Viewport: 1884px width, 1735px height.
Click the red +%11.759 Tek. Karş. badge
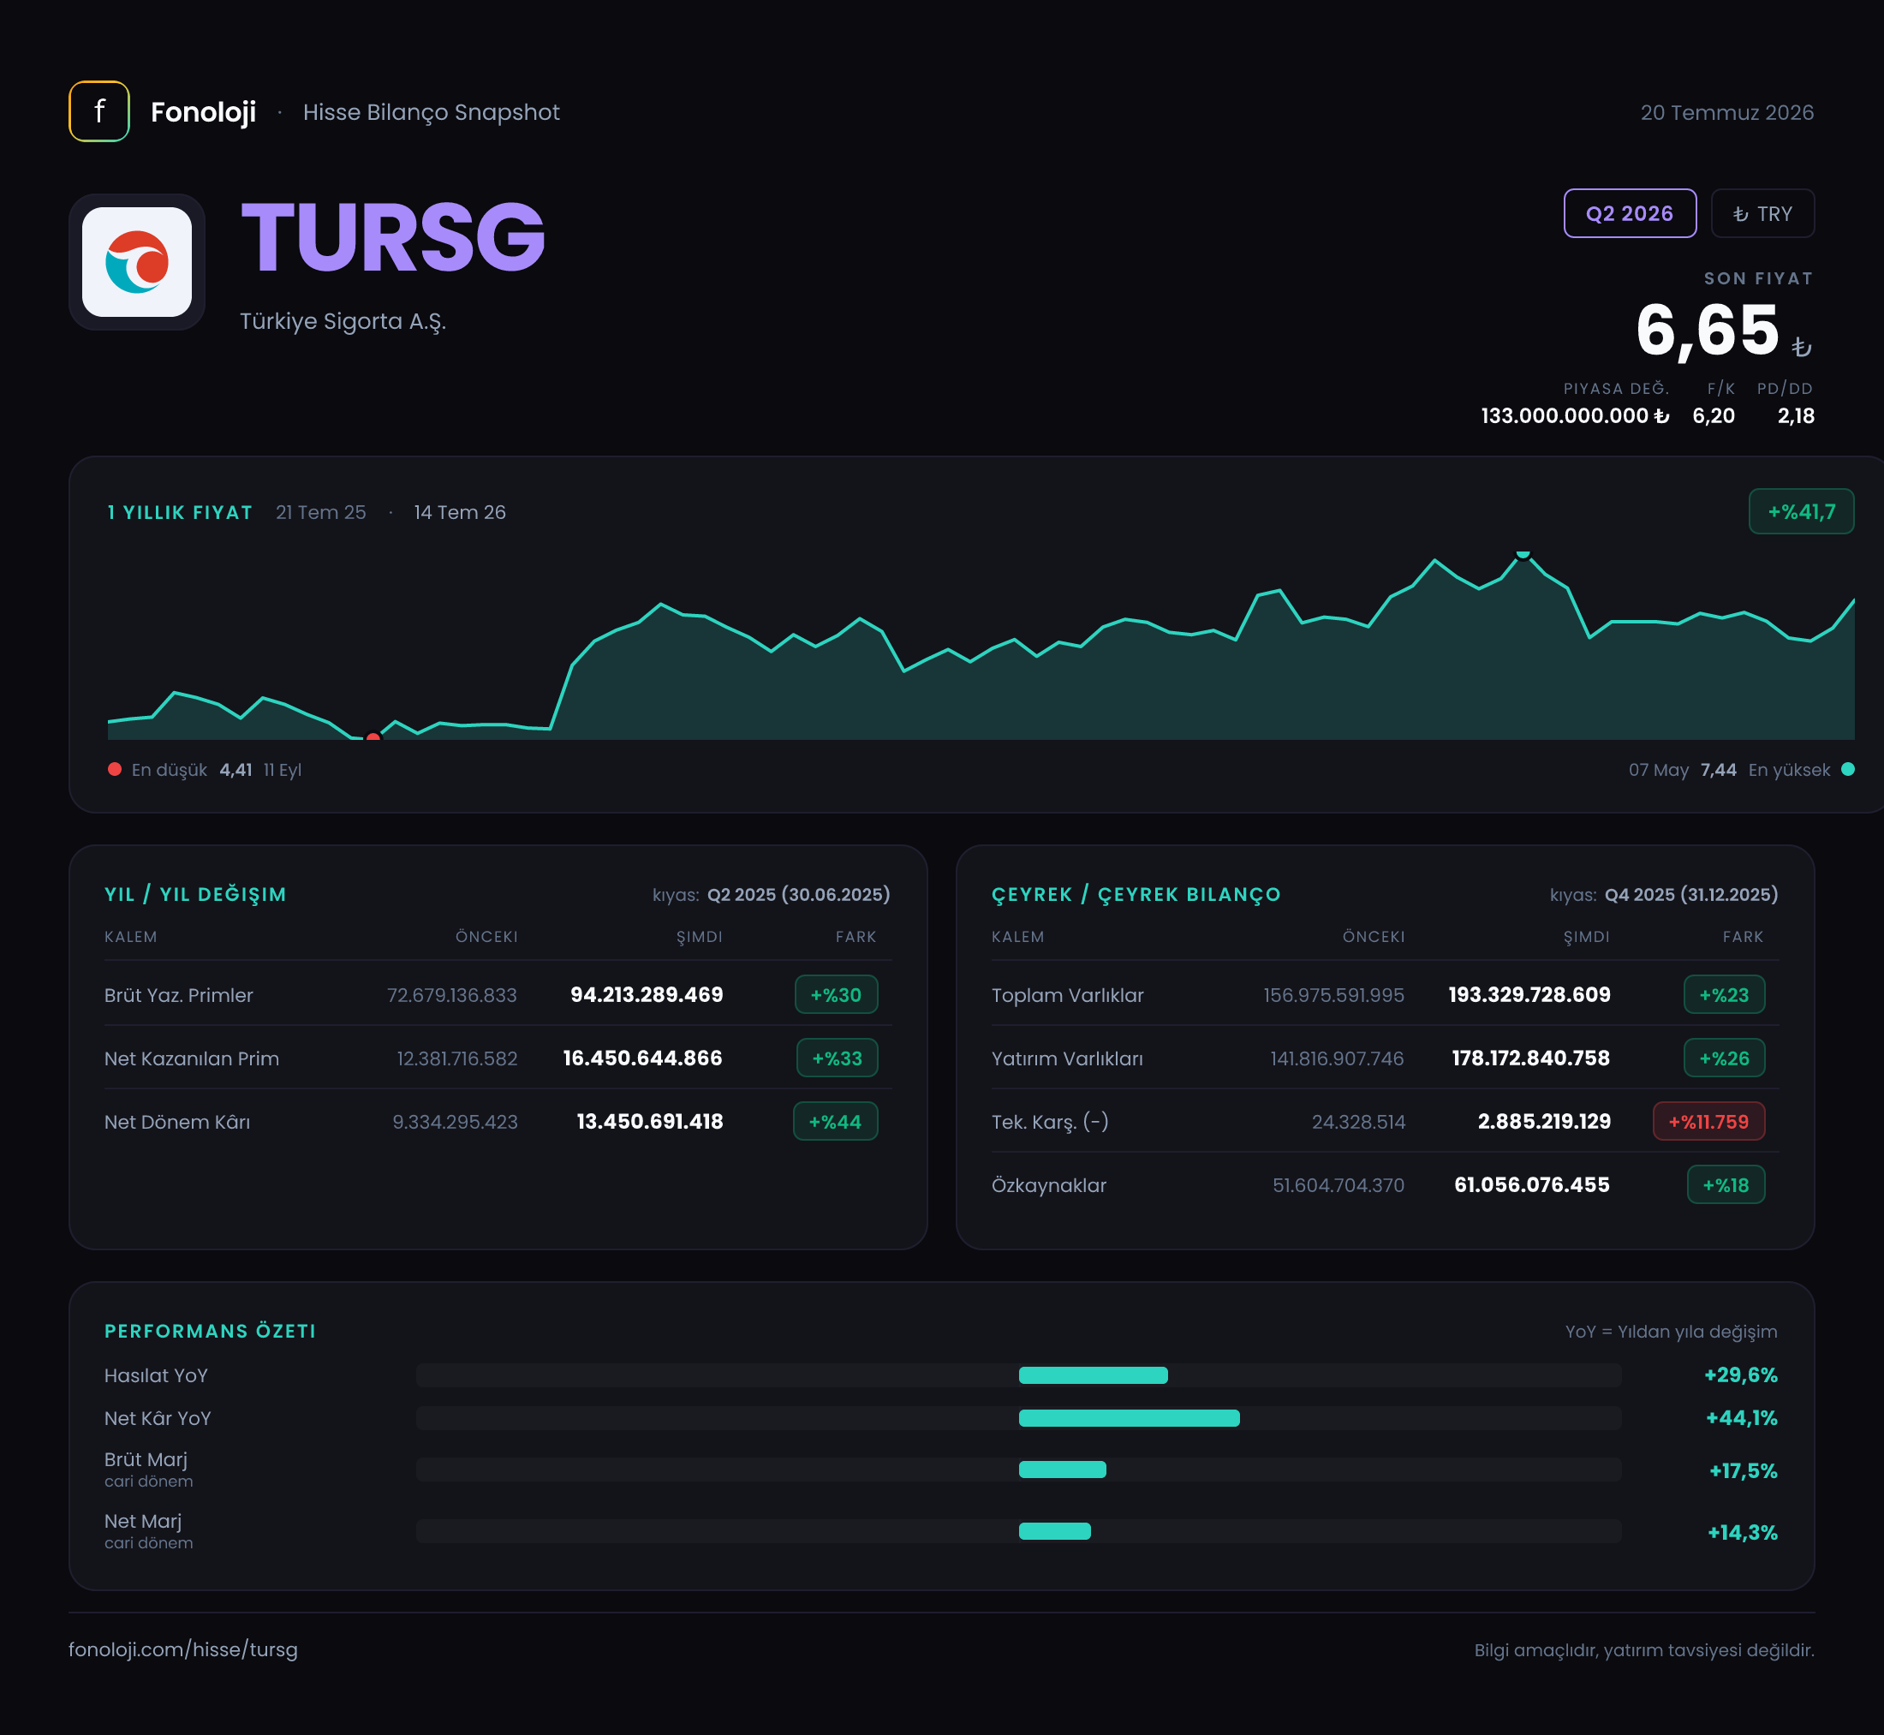[x=1708, y=1121]
